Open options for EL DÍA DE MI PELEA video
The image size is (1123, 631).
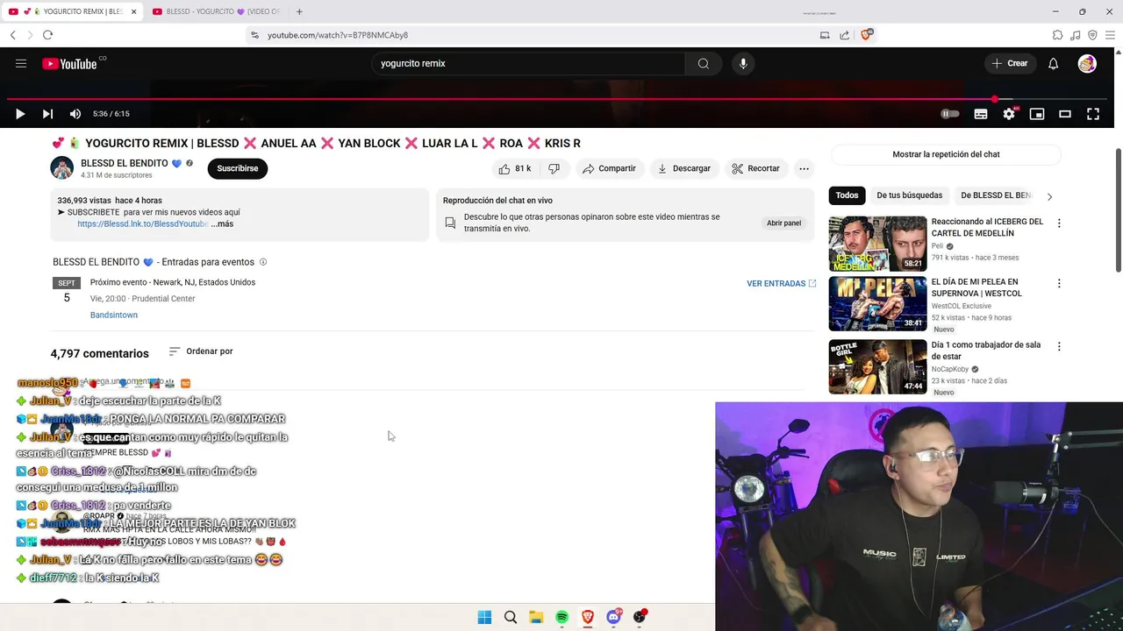click(x=1059, y=284)
